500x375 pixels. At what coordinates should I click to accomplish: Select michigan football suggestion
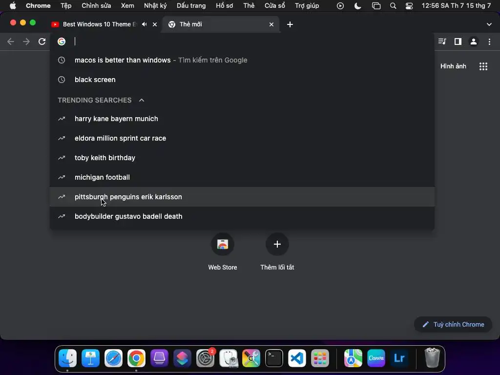(242, 177)
